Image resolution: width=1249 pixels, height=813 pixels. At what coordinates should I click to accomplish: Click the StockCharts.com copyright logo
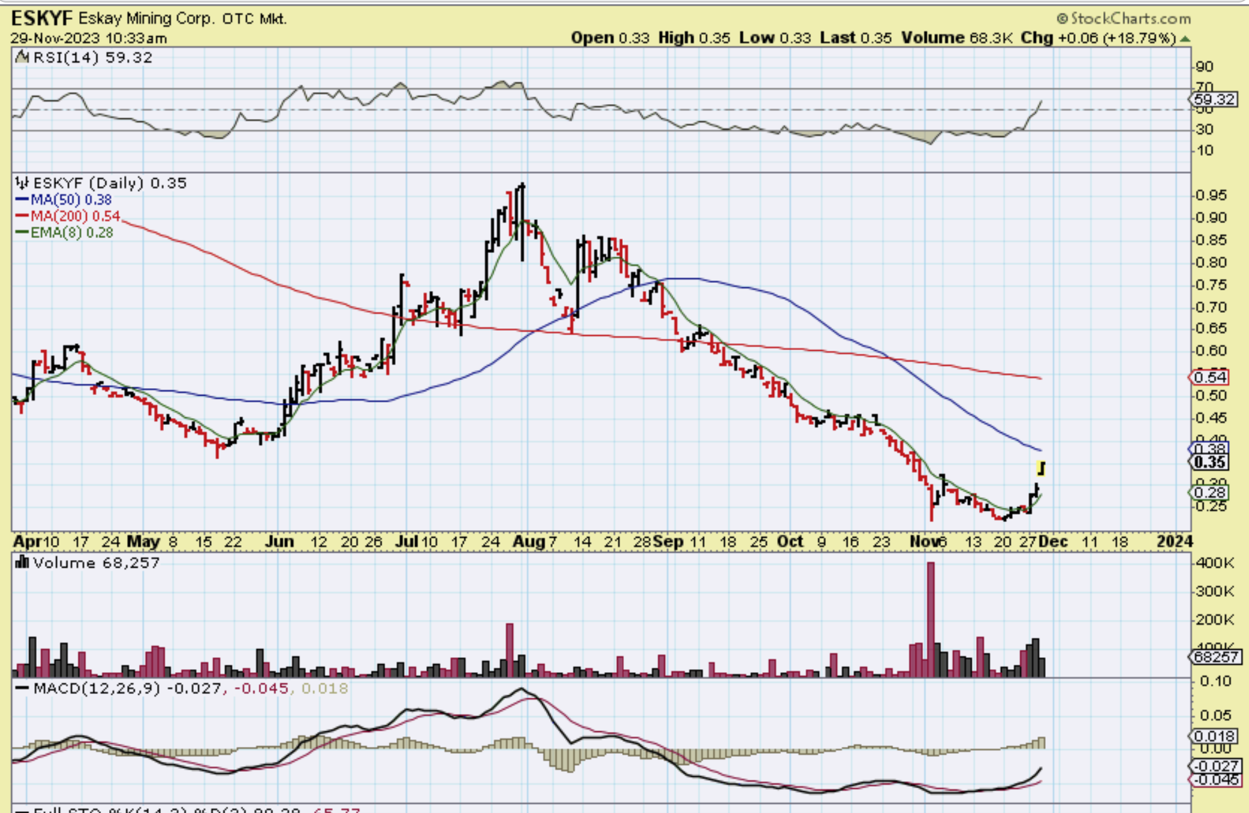click(x=1124, y=19)
